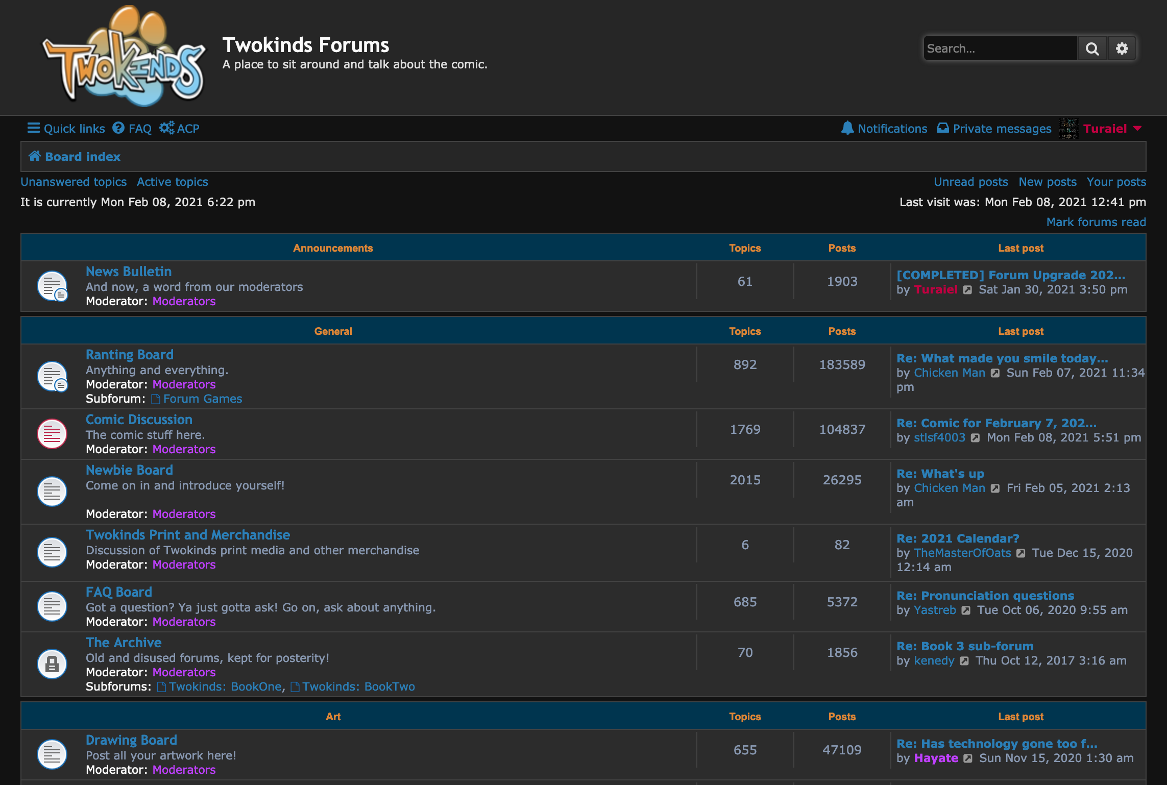Viewport: 1167px width, 785px height.
Task: View Unread posts
Action: pos(971,182)
